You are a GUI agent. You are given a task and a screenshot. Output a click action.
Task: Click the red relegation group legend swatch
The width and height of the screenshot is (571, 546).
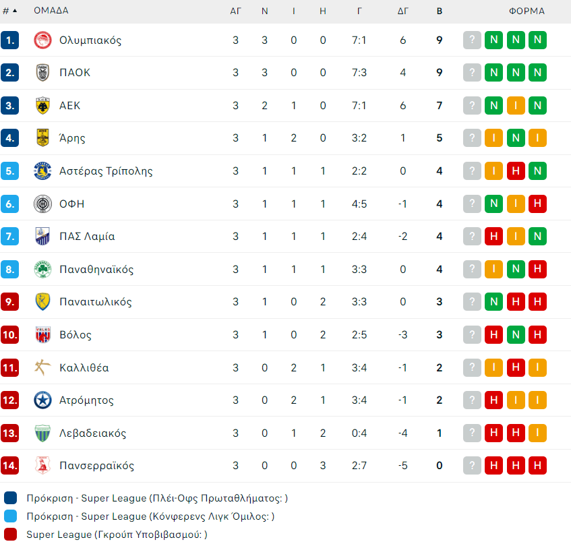click(10, 535)
